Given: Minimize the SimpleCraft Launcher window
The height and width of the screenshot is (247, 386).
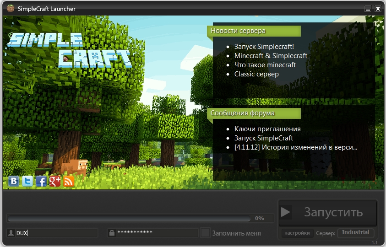Looking at the screenshot, I should click(x=368, y=9).
